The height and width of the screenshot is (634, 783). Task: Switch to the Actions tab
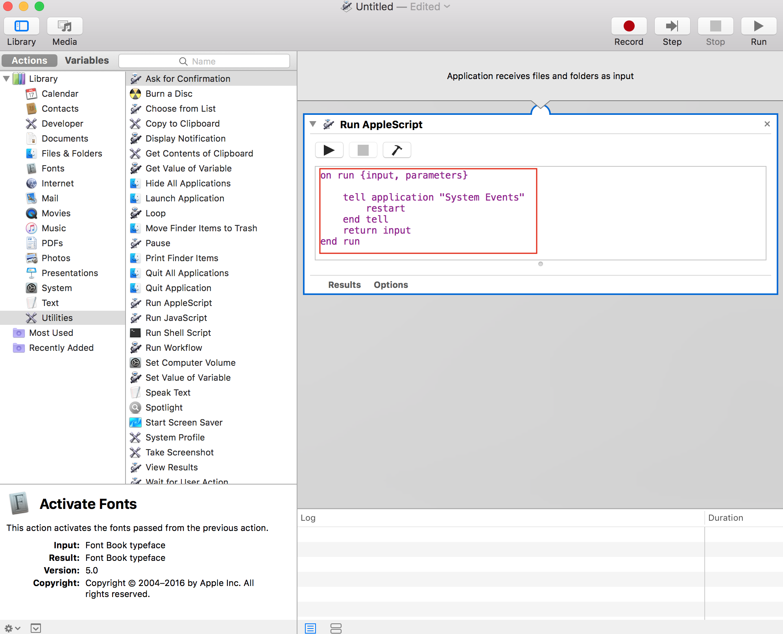(x=30, y=61)
